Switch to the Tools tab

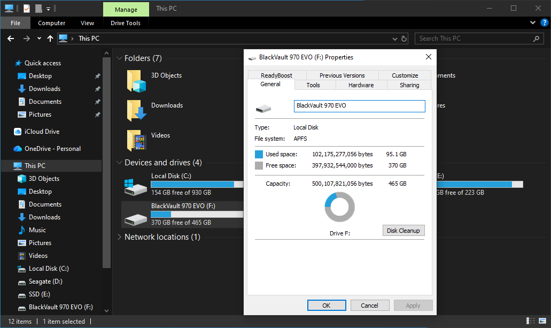coord(313,85)
